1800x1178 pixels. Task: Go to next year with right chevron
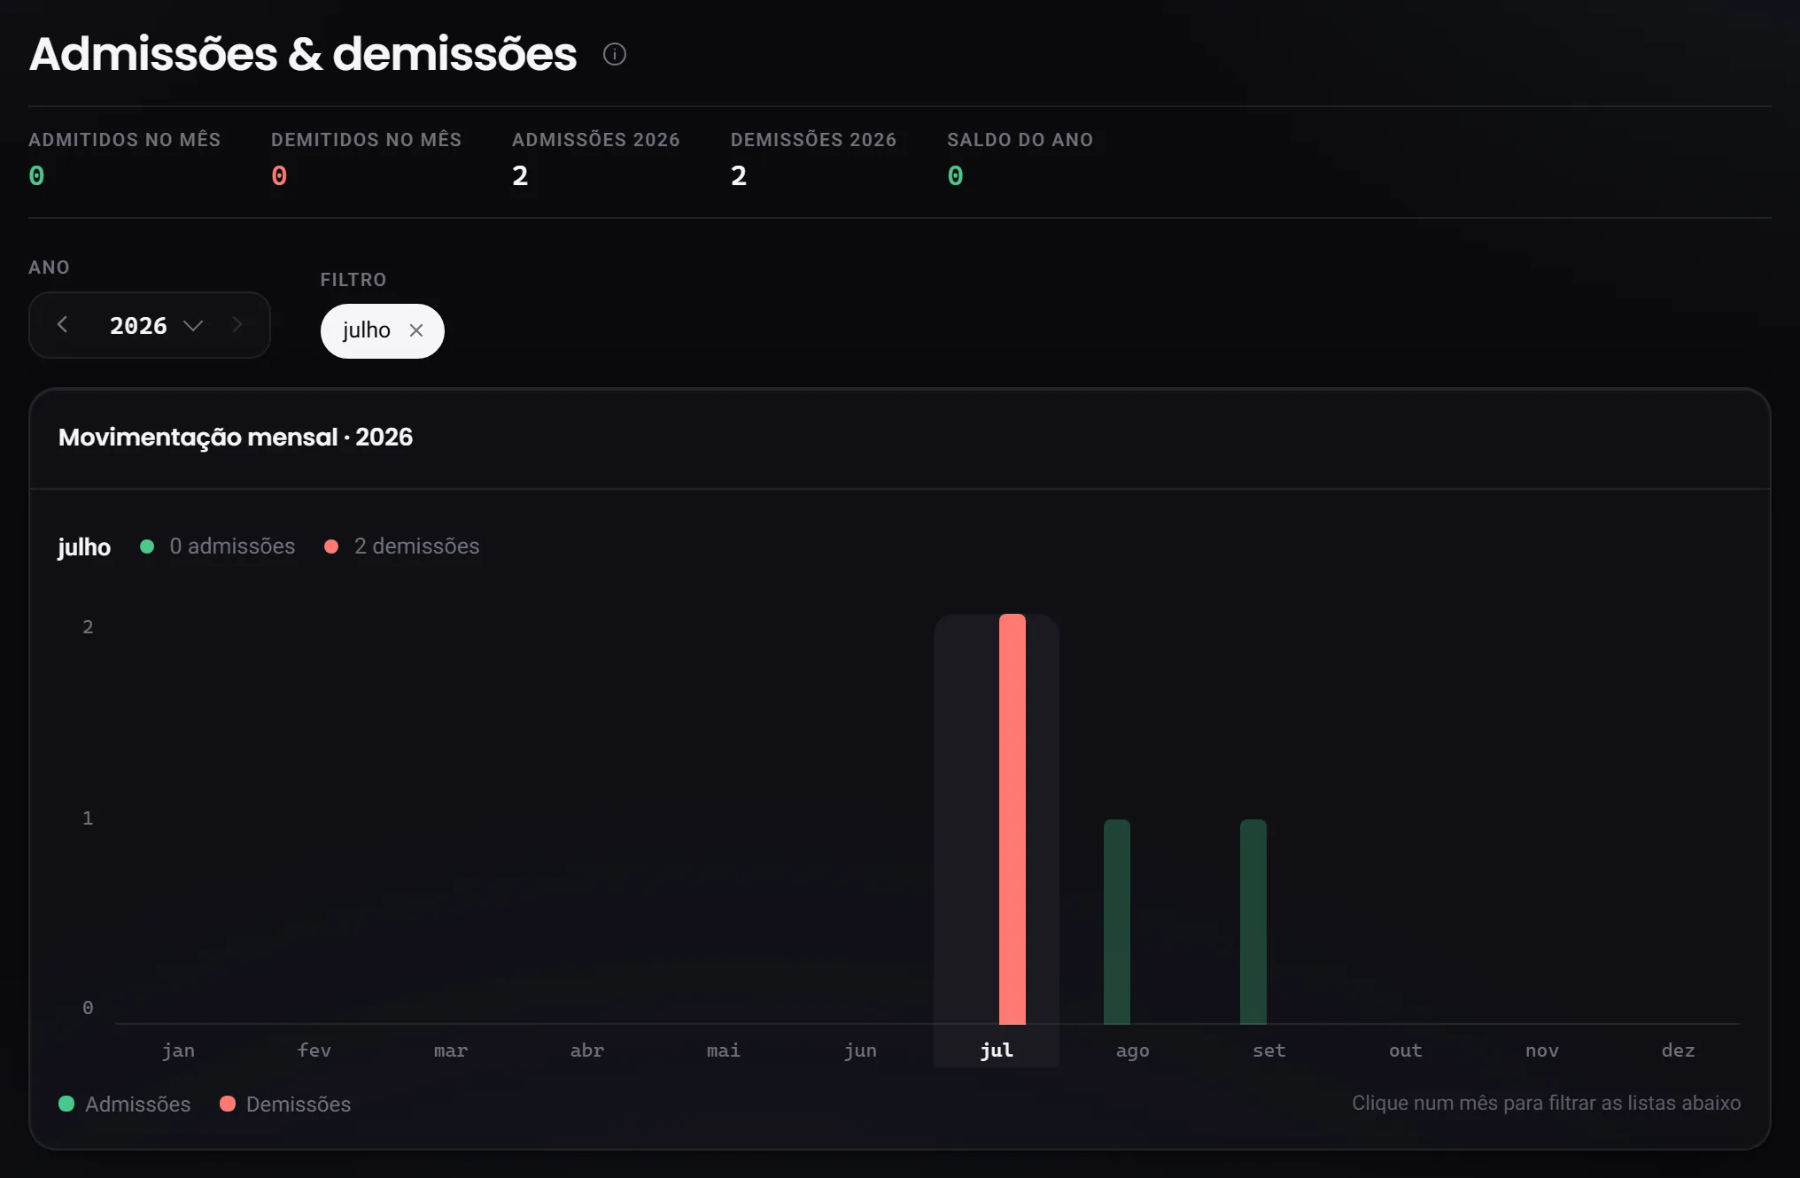(x=237, y=325)
